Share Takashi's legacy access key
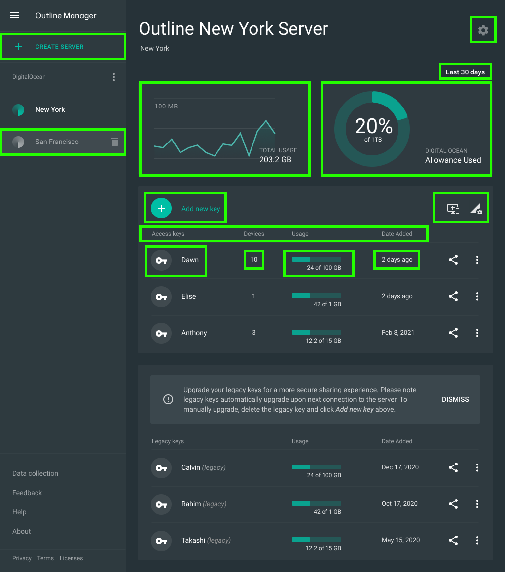This screenshot has height=572, width=505. [x=453, y=540]
